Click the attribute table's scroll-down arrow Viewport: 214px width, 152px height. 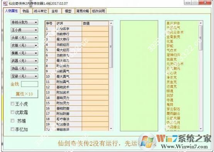111,128
